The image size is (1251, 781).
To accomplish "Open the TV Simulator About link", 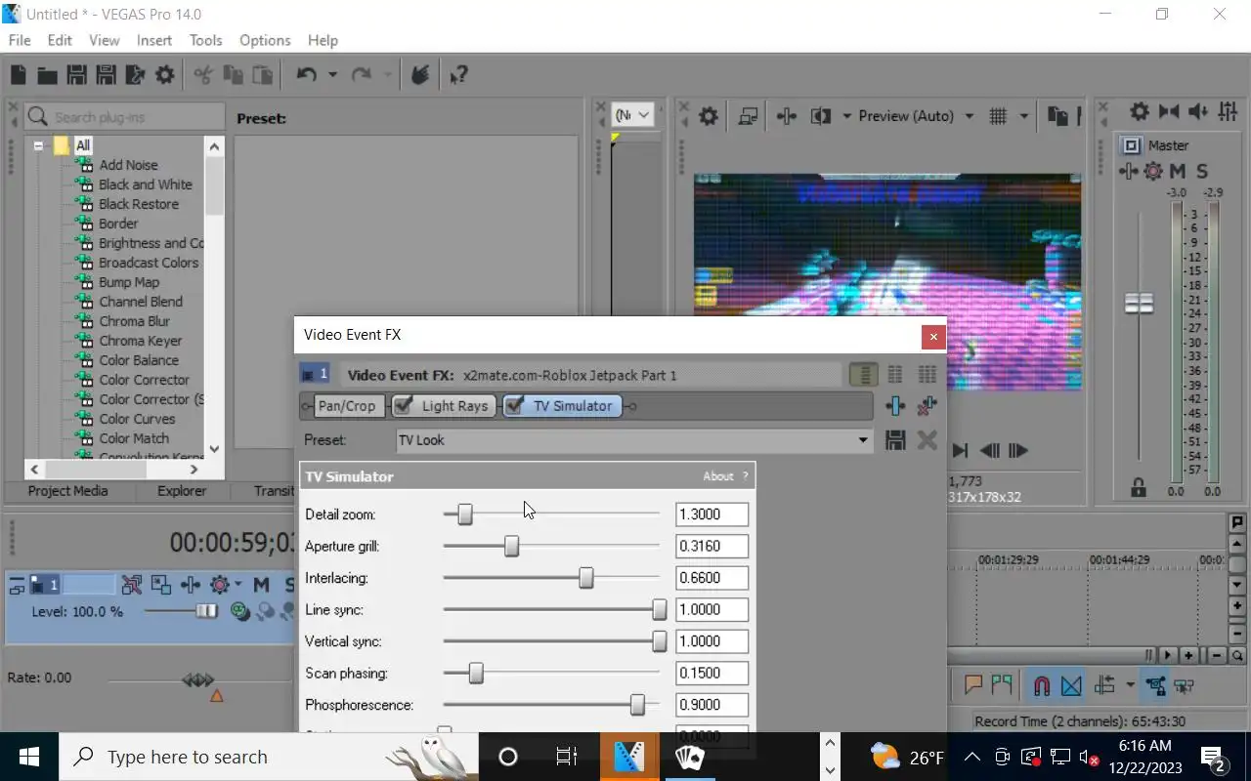I will coord(717,476).
